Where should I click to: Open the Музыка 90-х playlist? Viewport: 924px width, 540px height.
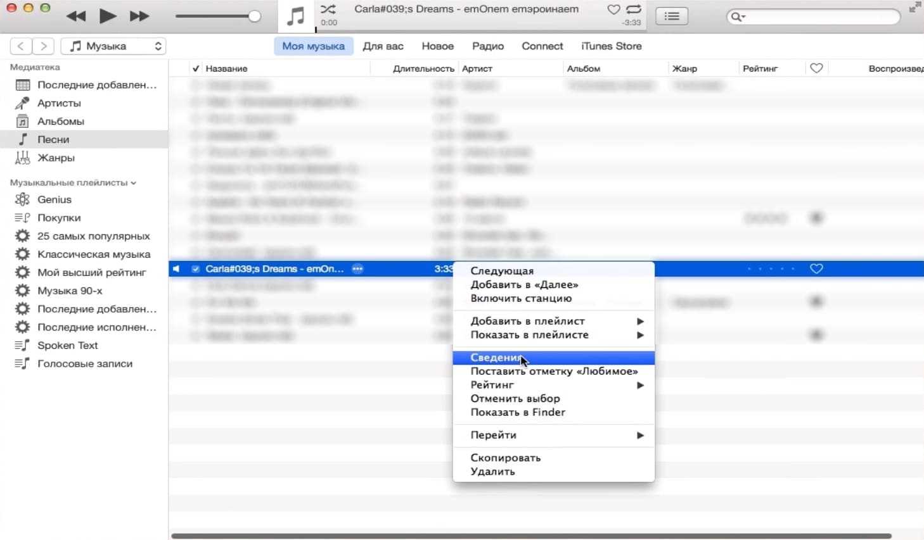84,291
